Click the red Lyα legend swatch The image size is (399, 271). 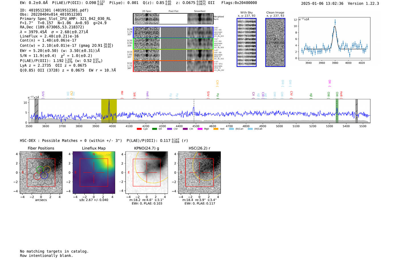pyautogui.click(x=139, y=129)
